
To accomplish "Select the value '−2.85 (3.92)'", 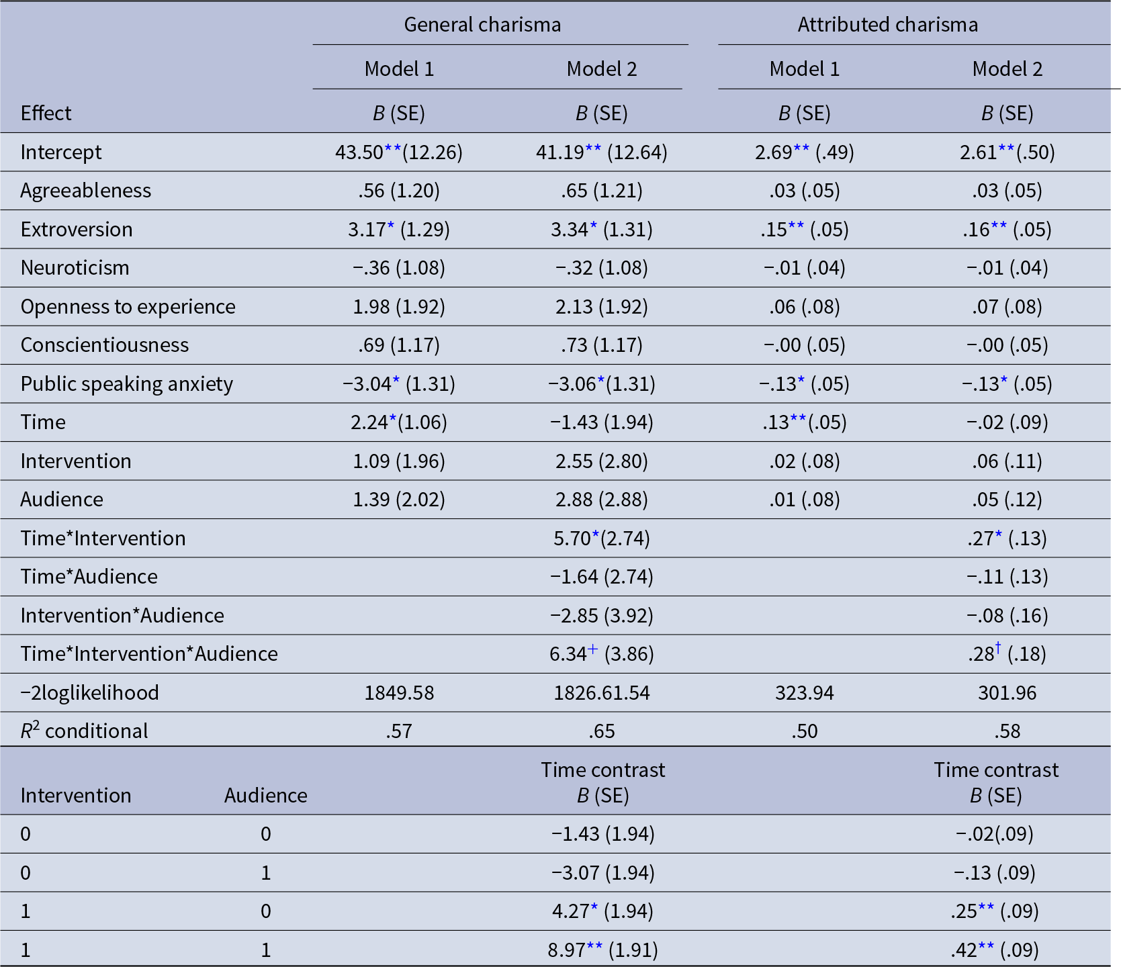I will click(602, 616).
